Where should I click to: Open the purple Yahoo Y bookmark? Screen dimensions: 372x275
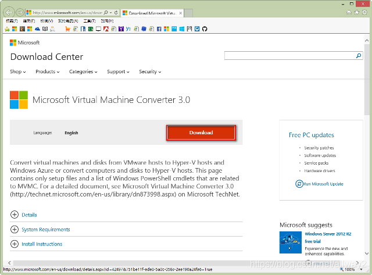point(121,29)
